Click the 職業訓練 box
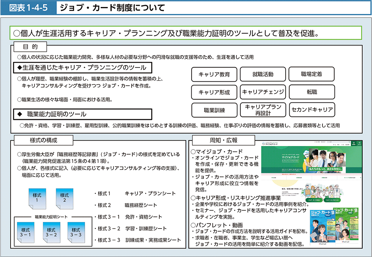372x257 pixels. coord(214,110)
